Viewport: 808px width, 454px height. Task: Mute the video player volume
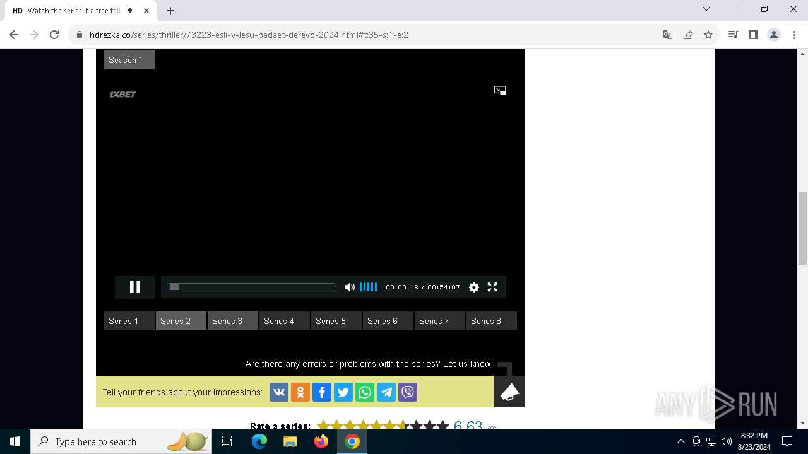point(350,287)
